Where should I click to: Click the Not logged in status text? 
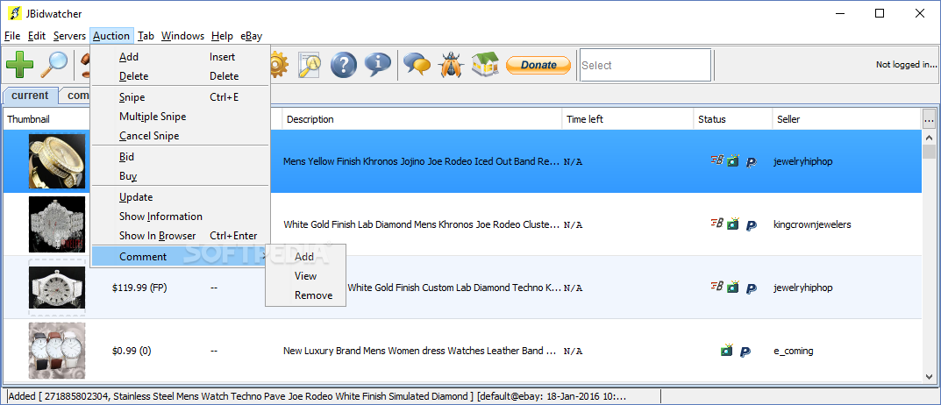tap(906, 65)
